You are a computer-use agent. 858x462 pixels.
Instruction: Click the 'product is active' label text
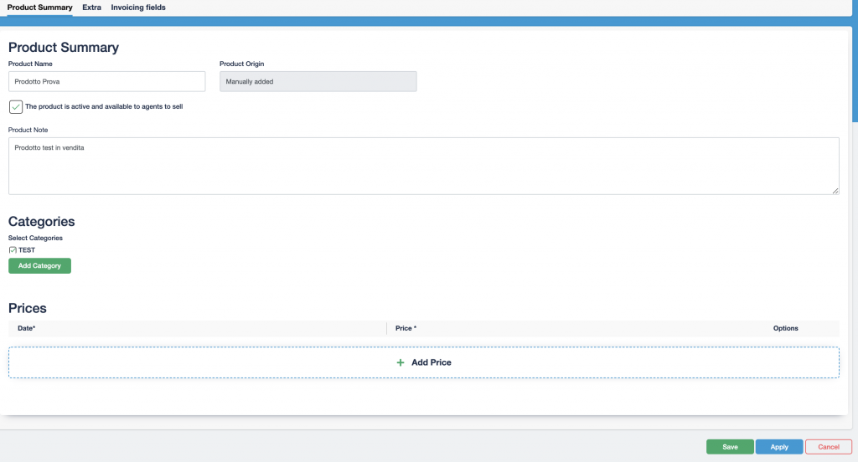[104, 107]
